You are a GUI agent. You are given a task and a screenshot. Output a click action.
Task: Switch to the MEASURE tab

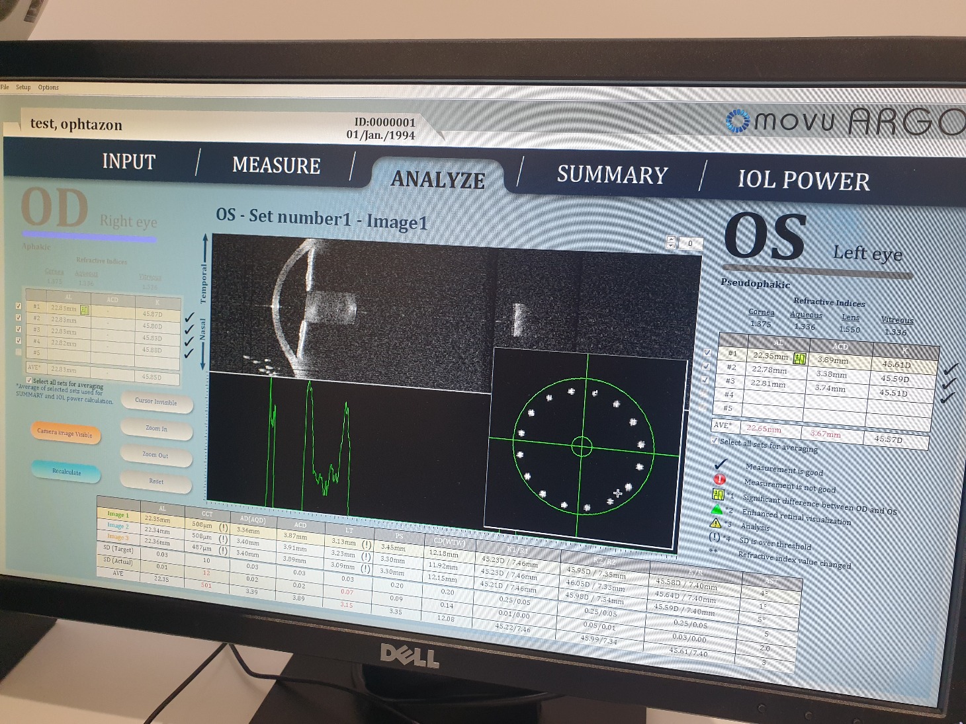pos(276,165)
